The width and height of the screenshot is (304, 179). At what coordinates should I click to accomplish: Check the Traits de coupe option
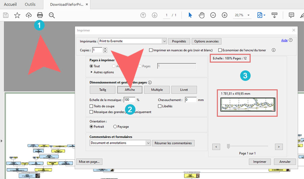pyautogui.click(x=92, y=106)
